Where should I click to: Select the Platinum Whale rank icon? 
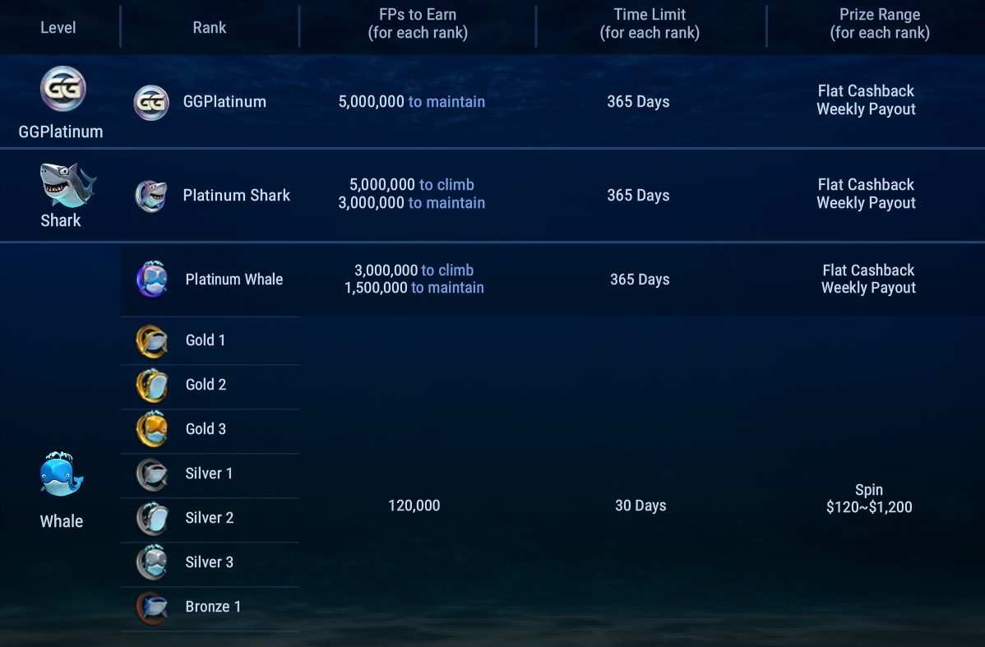coord(152,280)
